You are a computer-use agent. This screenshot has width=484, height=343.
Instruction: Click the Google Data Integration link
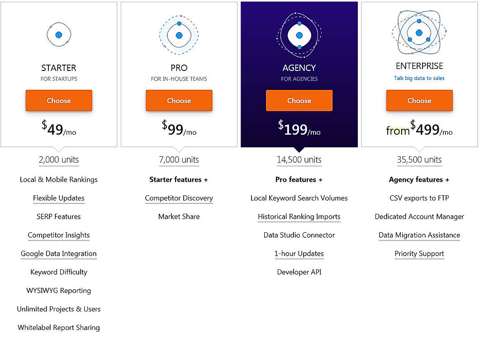point(59,254)
